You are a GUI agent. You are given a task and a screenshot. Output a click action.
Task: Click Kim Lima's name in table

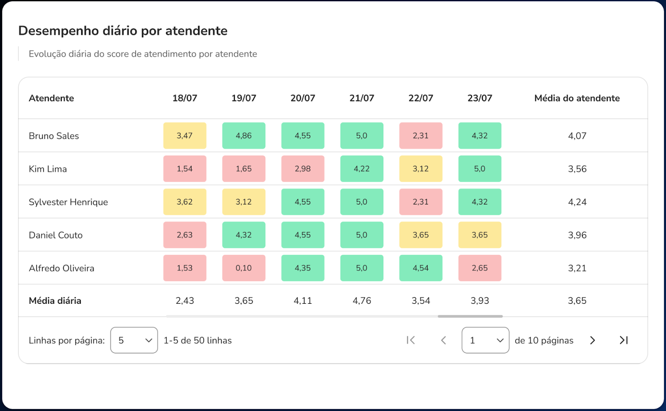[x=48, y=169]
